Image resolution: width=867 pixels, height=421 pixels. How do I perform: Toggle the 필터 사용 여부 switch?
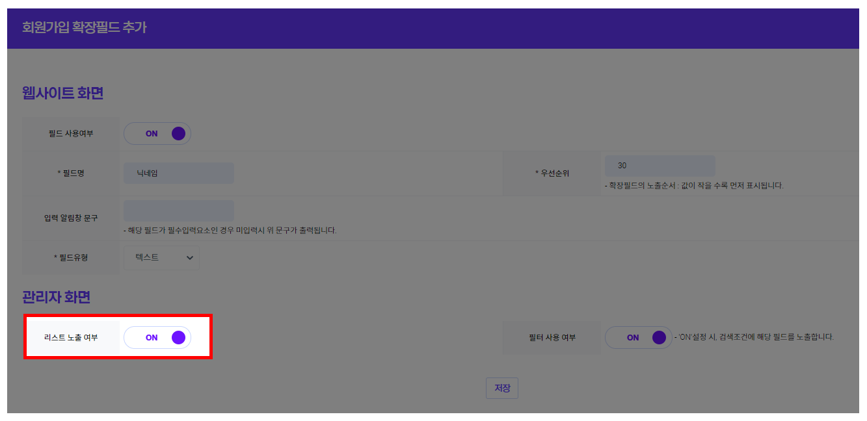(639, 338)
